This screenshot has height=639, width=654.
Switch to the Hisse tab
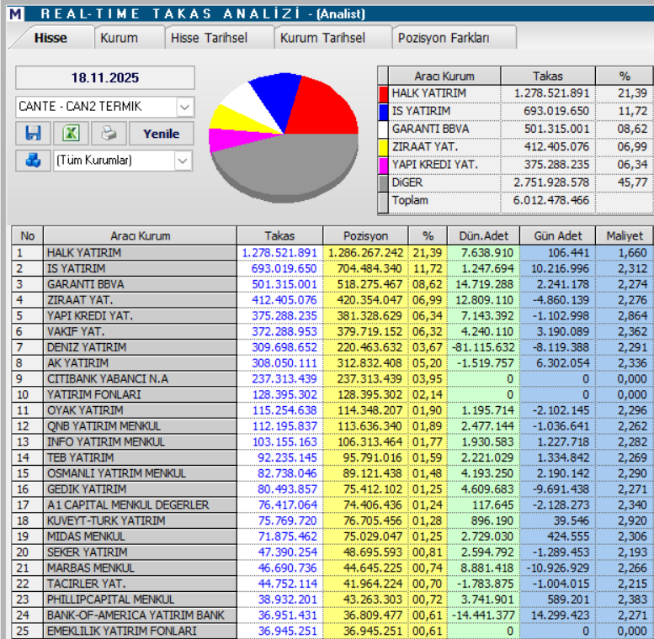(x=51, y=38)
